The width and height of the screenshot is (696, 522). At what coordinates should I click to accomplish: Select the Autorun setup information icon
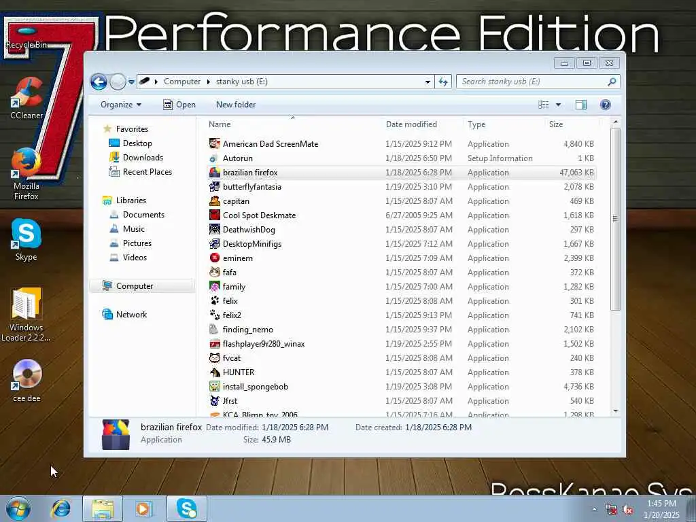tap(215, 158)
